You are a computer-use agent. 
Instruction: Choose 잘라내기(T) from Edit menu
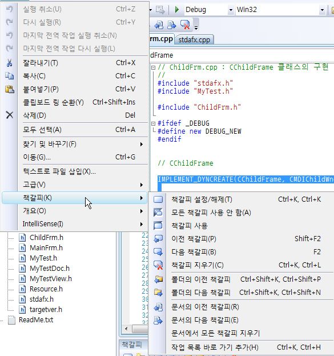pos(75,63)
